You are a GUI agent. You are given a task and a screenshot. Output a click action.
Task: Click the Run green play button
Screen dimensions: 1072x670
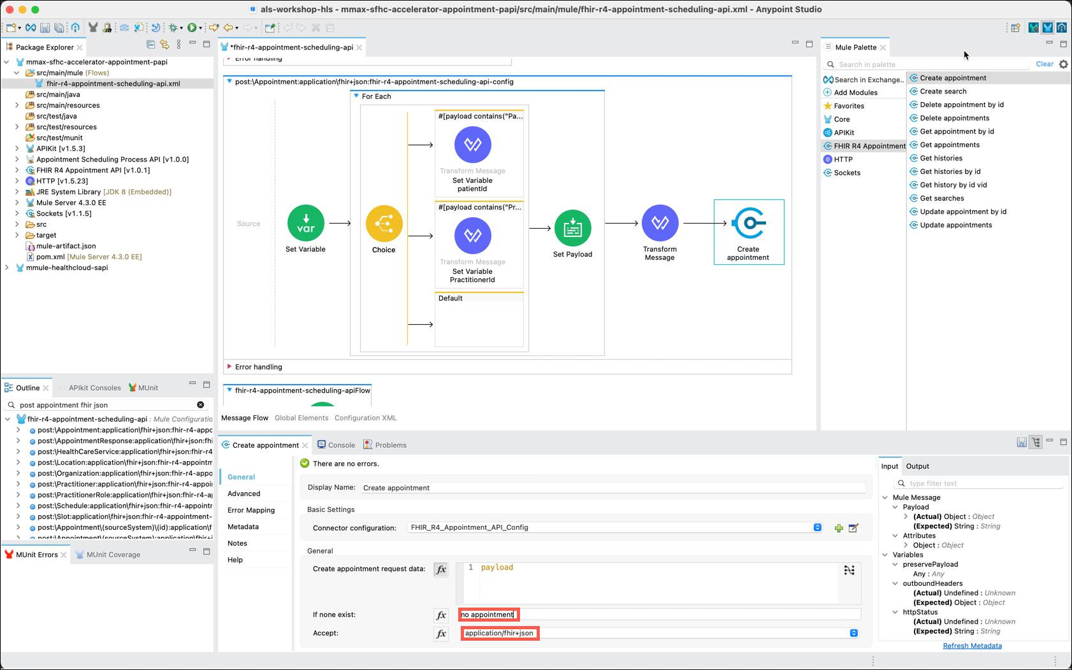pos(191,28)
